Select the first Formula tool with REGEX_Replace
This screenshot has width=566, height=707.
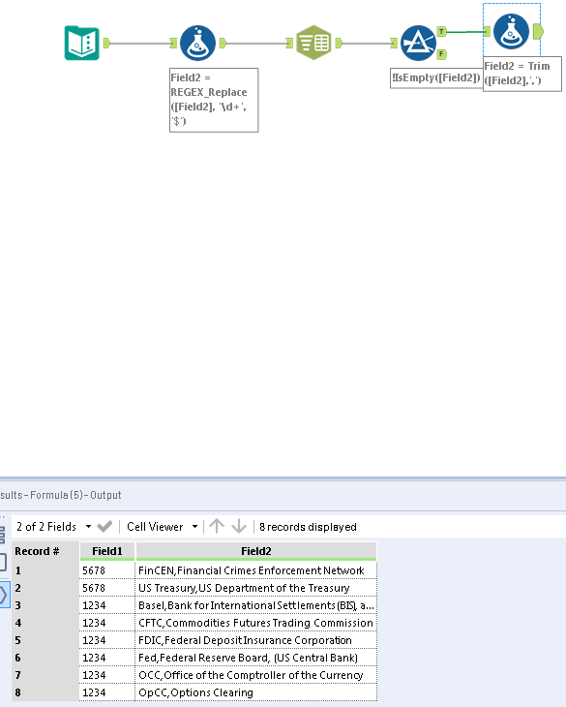click(197, 43)
